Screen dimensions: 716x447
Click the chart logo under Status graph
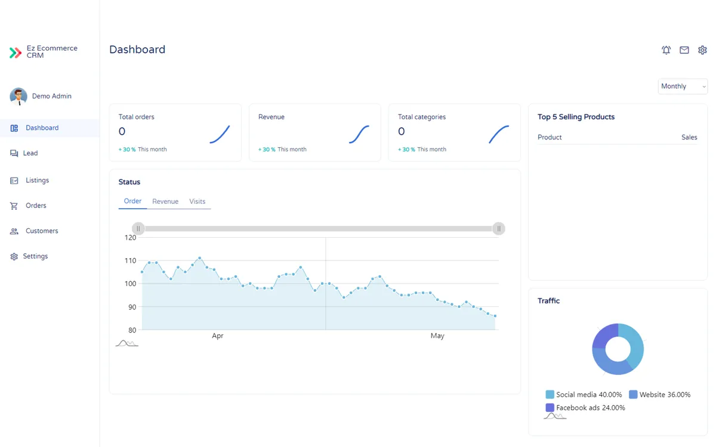126,343
